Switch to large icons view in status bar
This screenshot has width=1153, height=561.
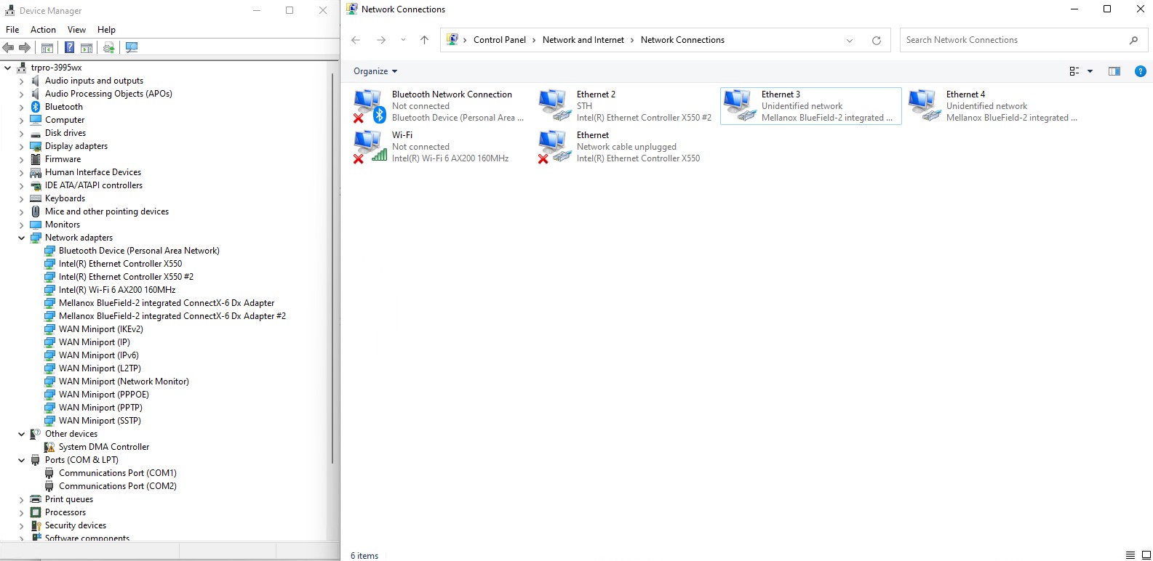tap(1146, 555)
